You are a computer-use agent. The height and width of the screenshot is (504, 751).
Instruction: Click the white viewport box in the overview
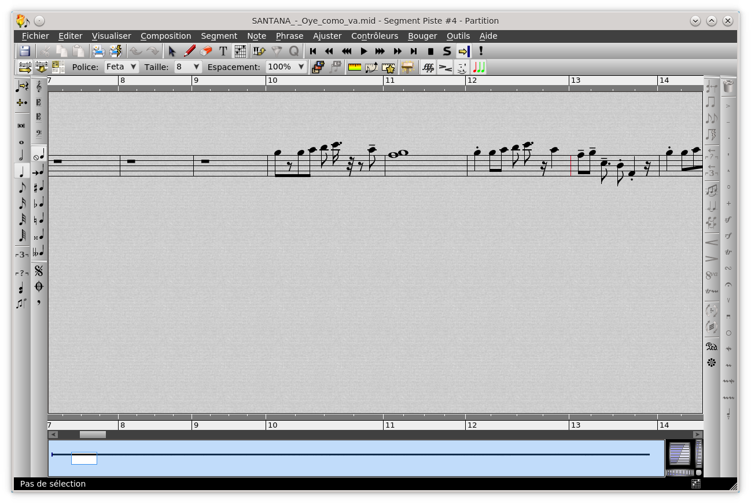84,458
